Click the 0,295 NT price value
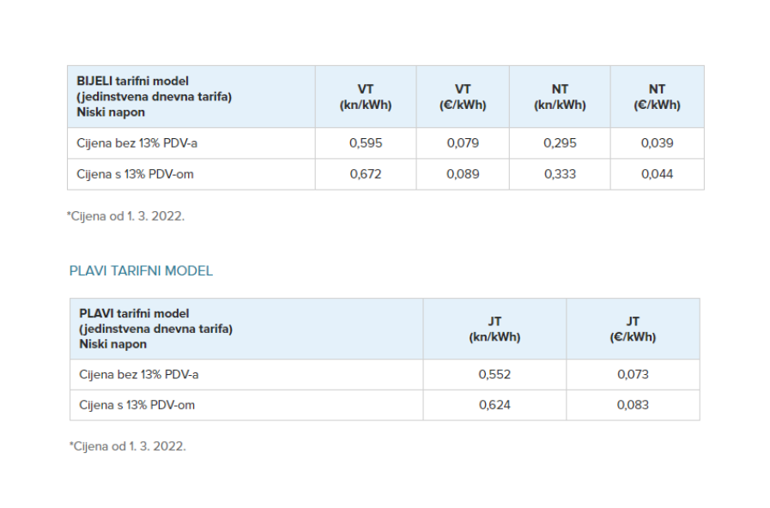770x508 pixels. pos(560,143)
